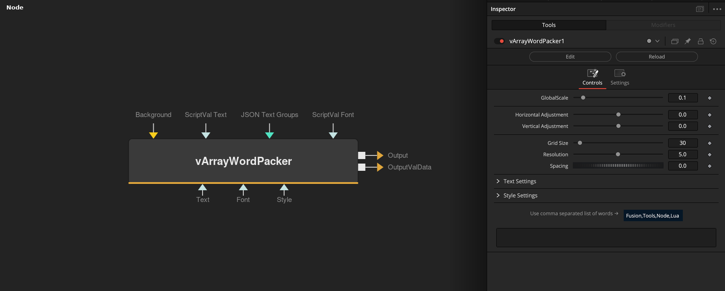Toggle Resolution keyframe diamond
Viewport: 725px width, 291px height.
[x=710, y=155]
